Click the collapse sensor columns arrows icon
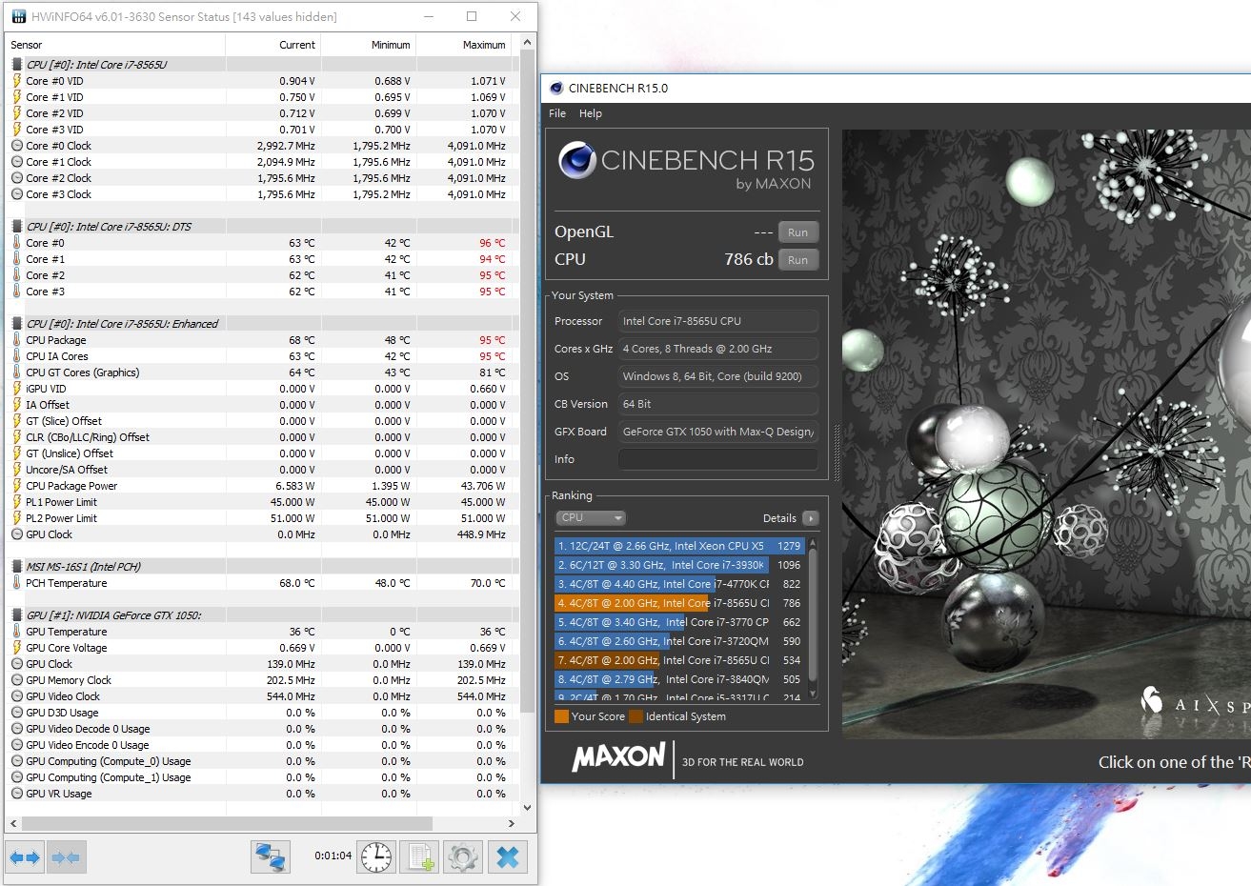This screenshot has width=1251, height=886. [67, 857]
